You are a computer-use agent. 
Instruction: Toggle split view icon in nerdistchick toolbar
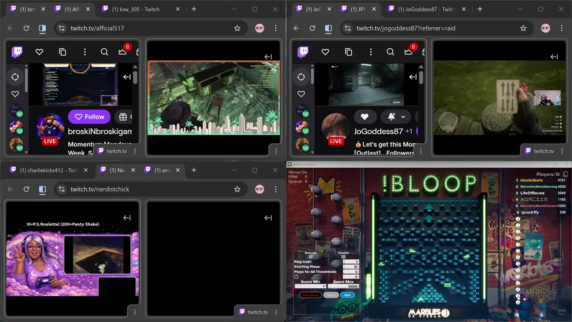pyautogui.click(x=42, y=189)
